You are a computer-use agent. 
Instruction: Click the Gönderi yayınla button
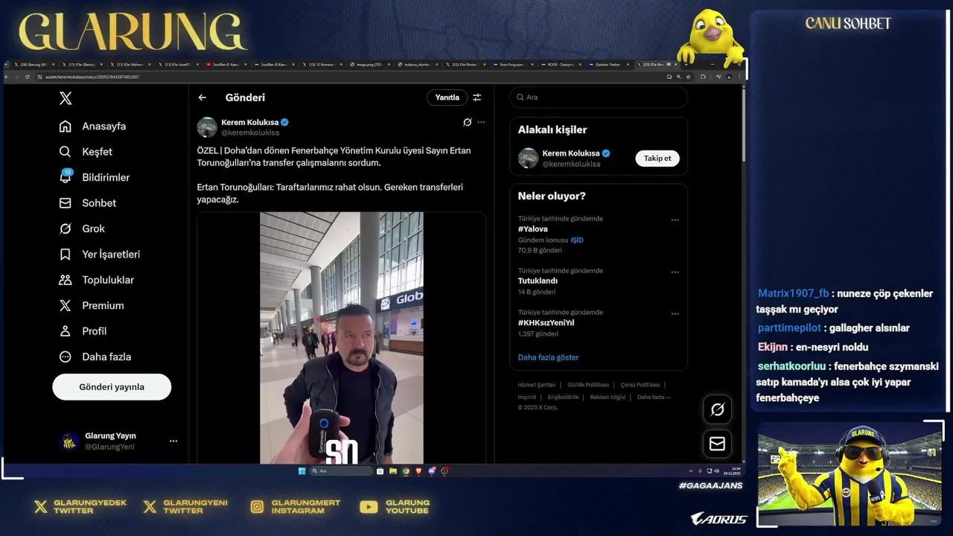pos(112,387)
